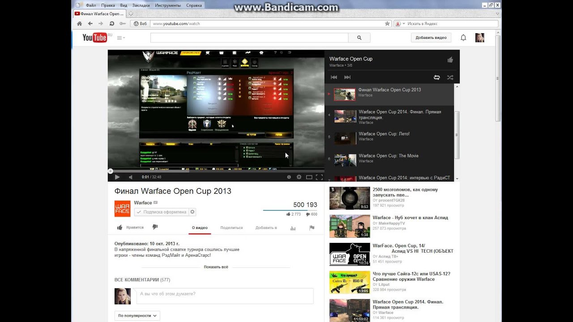Click the YouTube search input field

[249, 38]
